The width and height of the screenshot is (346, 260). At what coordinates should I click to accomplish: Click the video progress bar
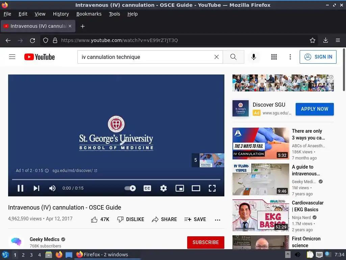(116, 179)
